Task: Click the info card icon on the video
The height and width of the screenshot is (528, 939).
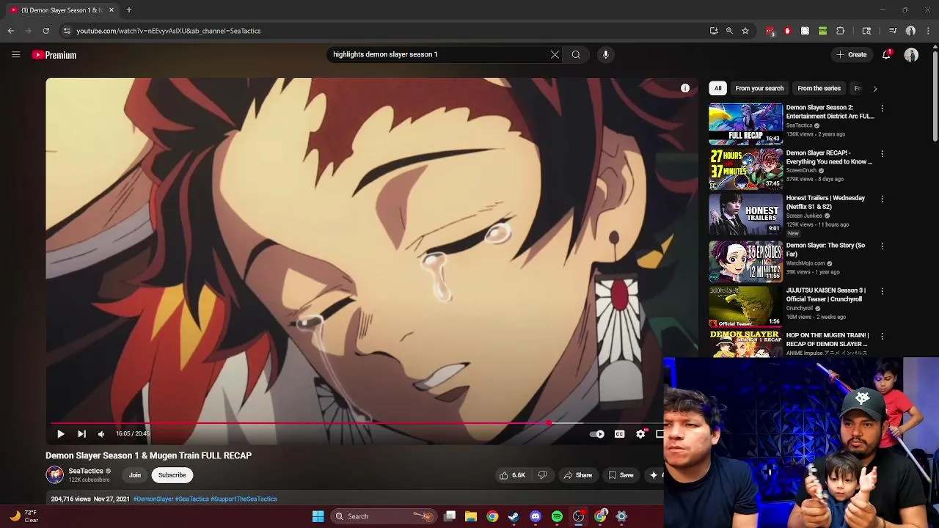Action: [685, 88]
